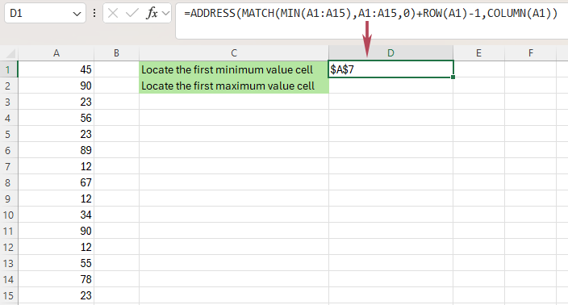The image size is (568, 305).
Task: Click cell A13 containing 55
Action: [x=56, y=263]
